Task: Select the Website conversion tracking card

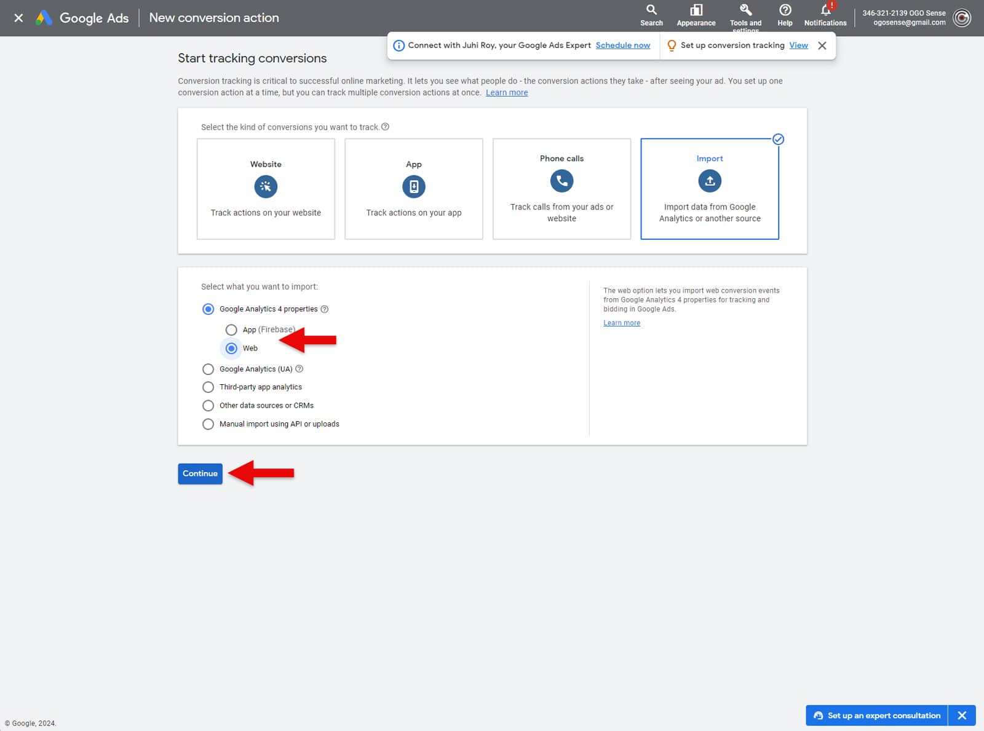Action: [266, 188]
